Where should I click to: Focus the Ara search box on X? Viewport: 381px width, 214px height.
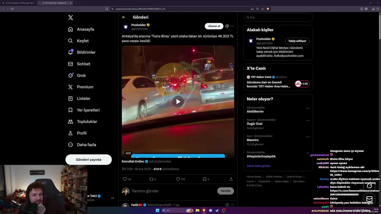coord(278,17)
